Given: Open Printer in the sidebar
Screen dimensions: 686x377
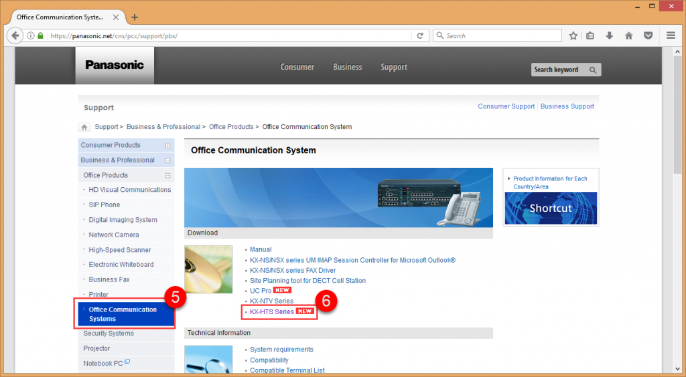Looking at the screenshot, I should tap(98, 295).
